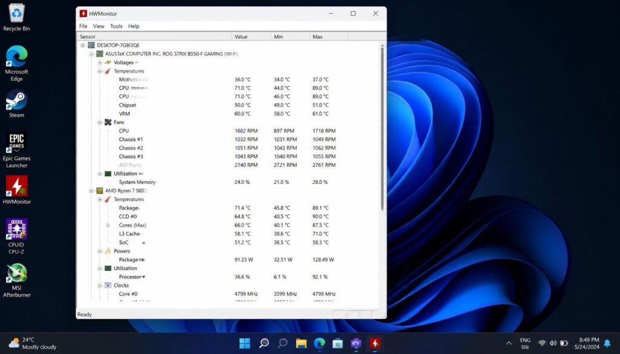Open the weather widget showing 24°C

(x=33, y=343)
